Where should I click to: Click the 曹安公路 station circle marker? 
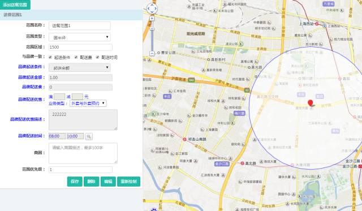[x=158, y=53]
